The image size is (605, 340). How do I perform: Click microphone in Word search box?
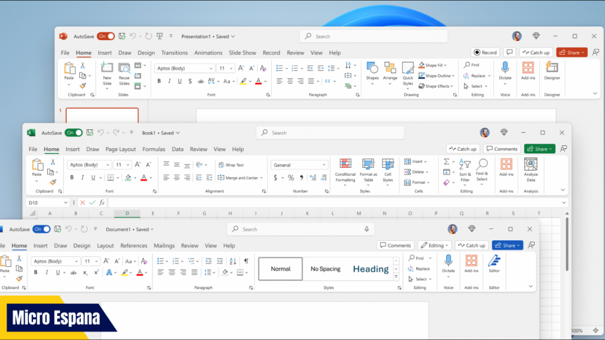366,229
